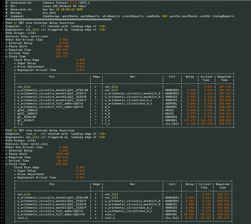251x224 pixels.
Task: Click net "n_6" in the g253__3680/Y row
Action: pos(107,113)
